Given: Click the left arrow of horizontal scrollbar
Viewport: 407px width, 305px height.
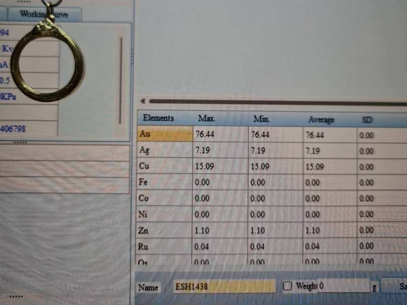Looking at the screenshot, I should click(x=143, y=101).
